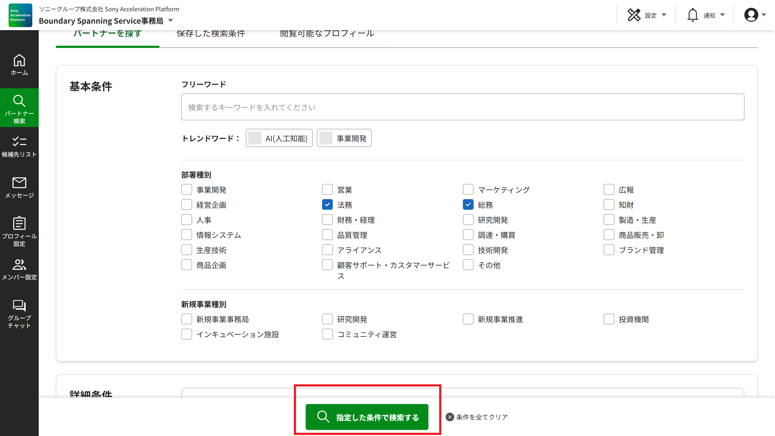Click 指定した条件で検索する search button
The width and height of the screenshot is (775, 436).
tap(367, 417)
